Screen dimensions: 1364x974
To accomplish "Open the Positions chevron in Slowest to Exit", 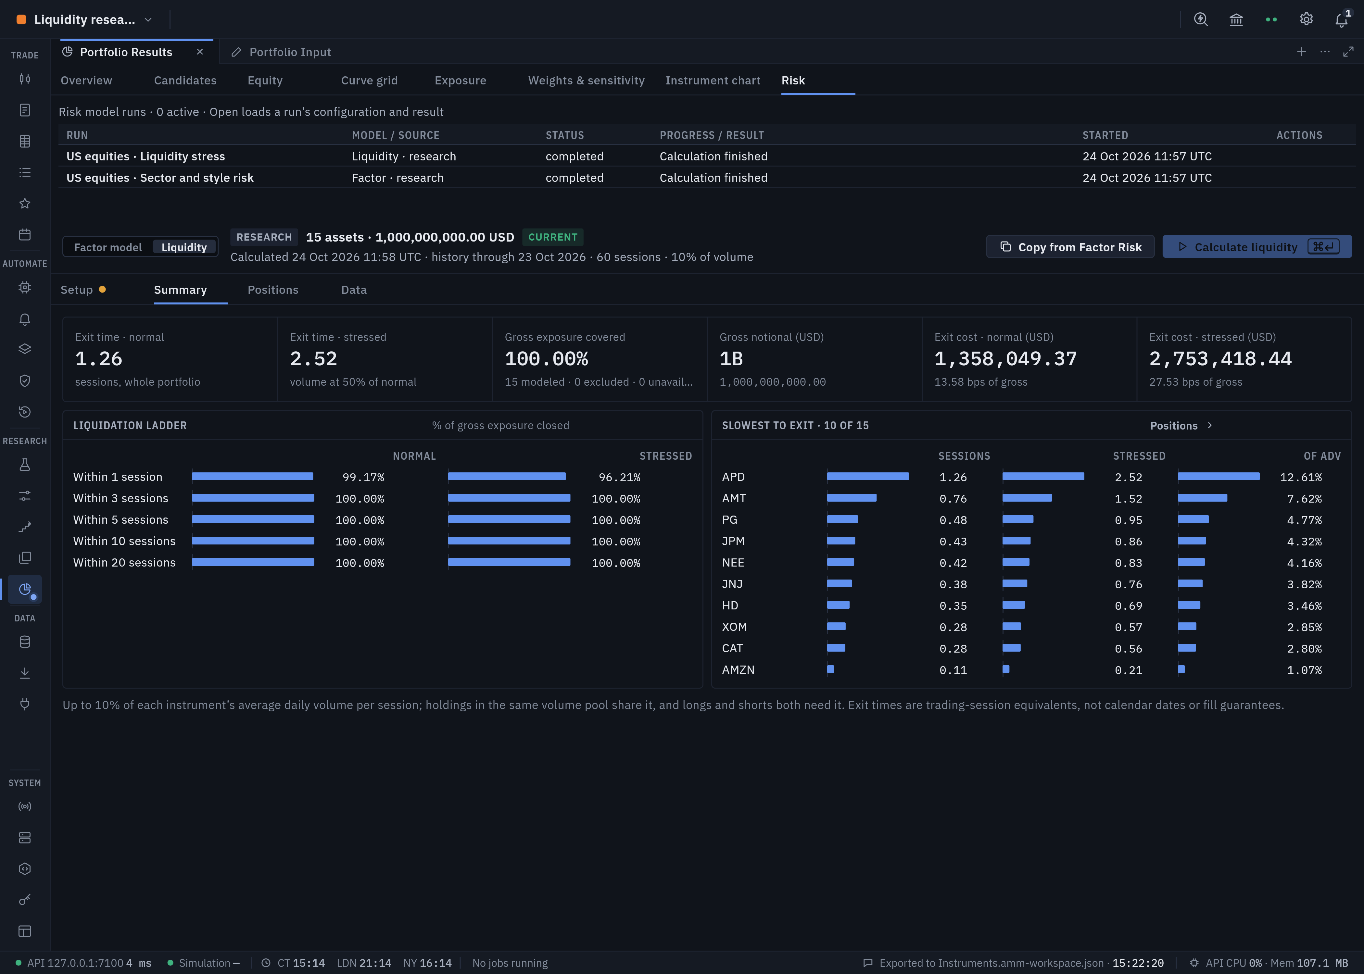I will pyautogui.click(x=1182, y=425).
